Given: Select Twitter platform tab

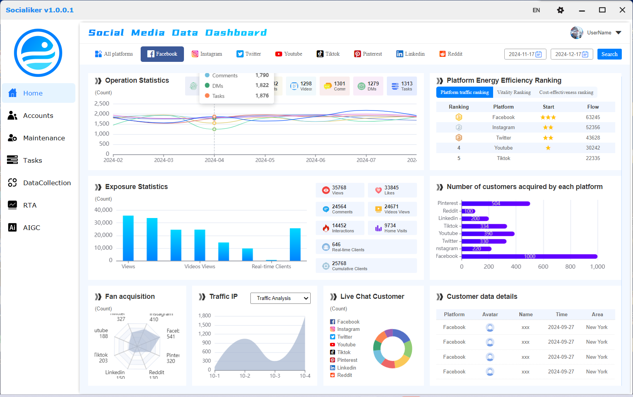Looking at the screenshot, I should (x=249, y=54).
